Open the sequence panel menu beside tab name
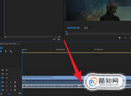 point(19,44)
